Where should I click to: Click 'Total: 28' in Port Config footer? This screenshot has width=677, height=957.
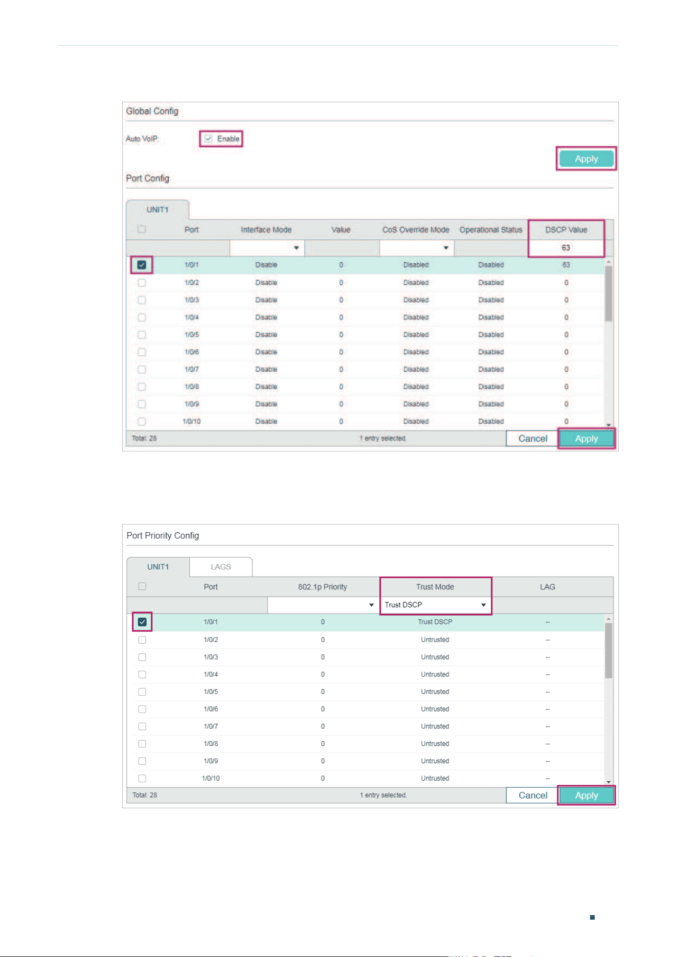point(144,438)
